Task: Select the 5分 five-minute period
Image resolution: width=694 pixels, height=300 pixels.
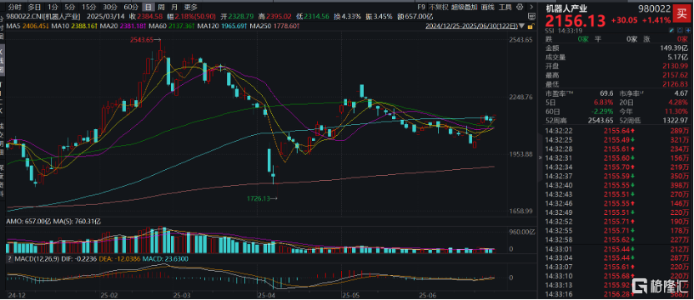Action: coord(69,7)
